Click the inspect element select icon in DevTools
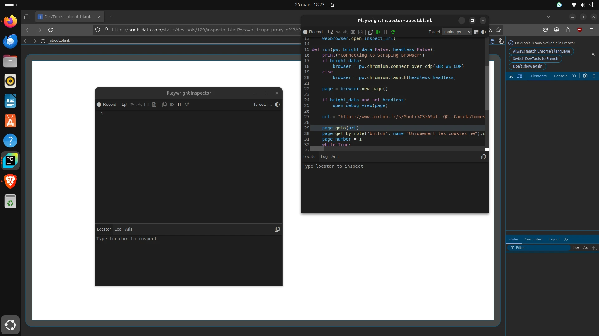Image resolution: width=599 pixels, height=336 pixels. pyautogui.click(x=511, y=76)
